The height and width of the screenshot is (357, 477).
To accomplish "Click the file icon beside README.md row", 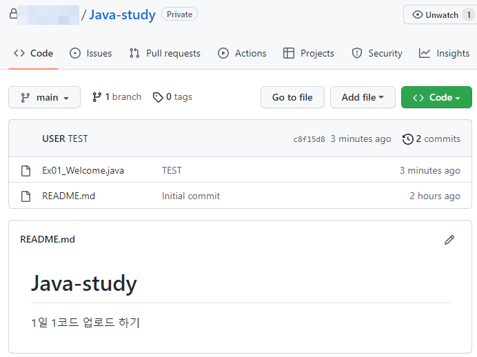I will (26, 196).
